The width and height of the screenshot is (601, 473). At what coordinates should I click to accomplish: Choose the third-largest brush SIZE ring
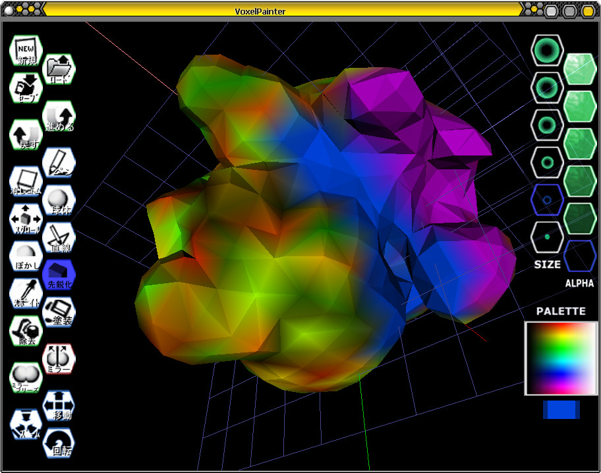tap(548, 125)
